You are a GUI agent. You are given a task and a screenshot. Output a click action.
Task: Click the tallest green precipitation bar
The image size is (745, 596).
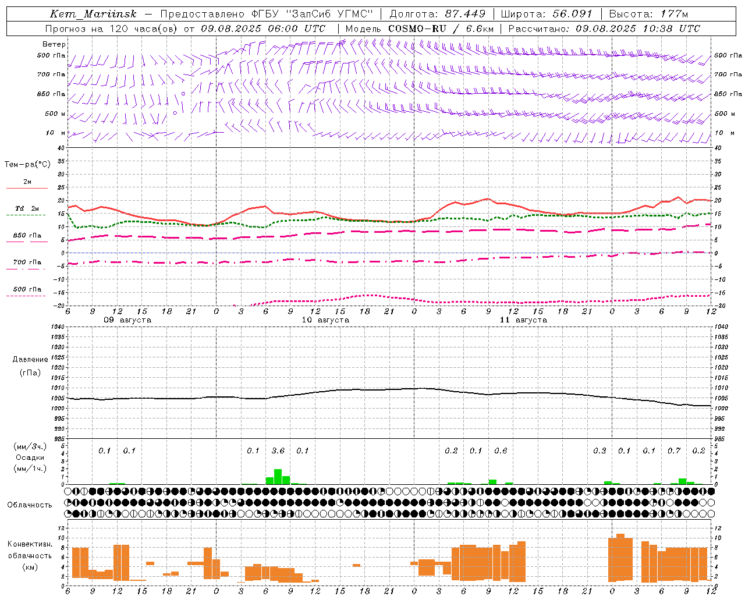coord(278,477)
